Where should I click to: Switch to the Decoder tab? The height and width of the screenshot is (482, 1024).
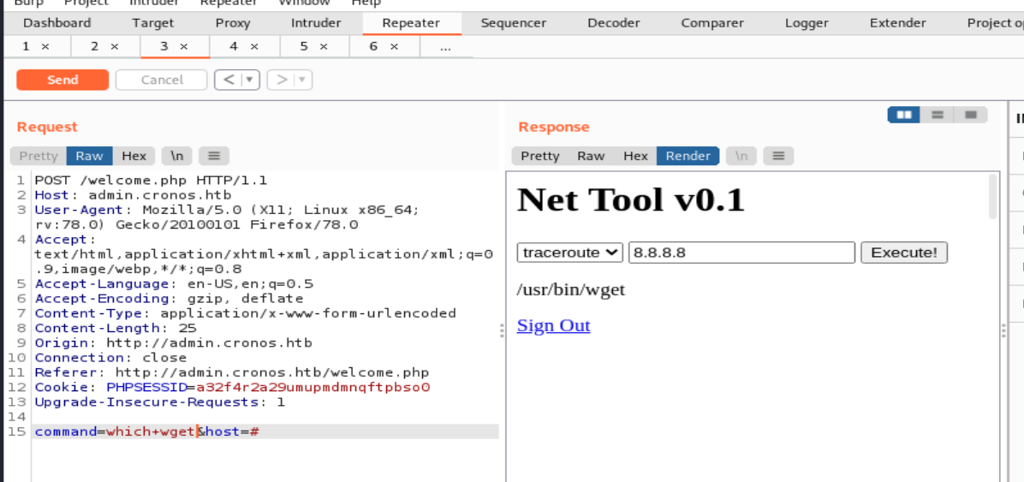(x=613, y=23)
